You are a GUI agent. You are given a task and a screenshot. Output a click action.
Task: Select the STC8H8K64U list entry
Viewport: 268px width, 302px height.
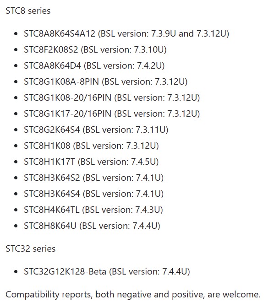click(92, 225)
